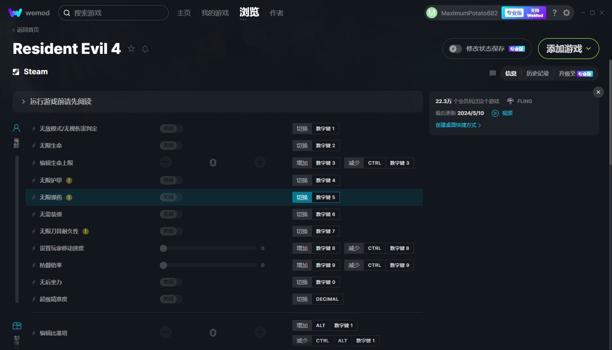The height and width of the screenshot is (350, 612).
Task: Click 升级至专业版 tab
Action: coord(576,73)
